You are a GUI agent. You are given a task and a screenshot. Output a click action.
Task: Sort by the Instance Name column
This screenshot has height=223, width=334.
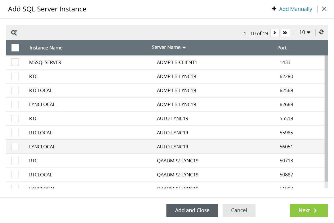[46, 48]
